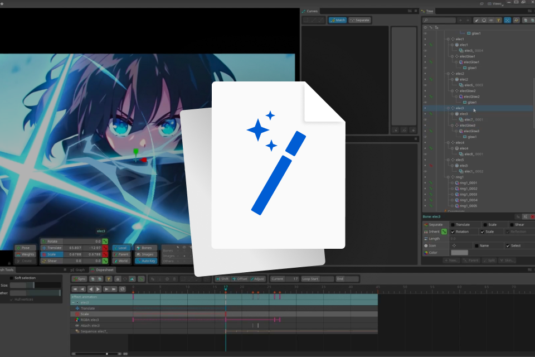535x357 pixels.
Task: Activate the Scale transform tool
Action: (x=52, y=254)
